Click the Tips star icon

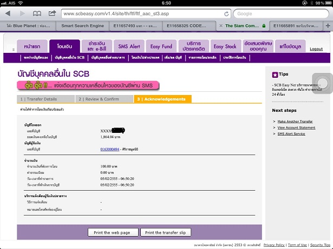[x=275, y=75]
